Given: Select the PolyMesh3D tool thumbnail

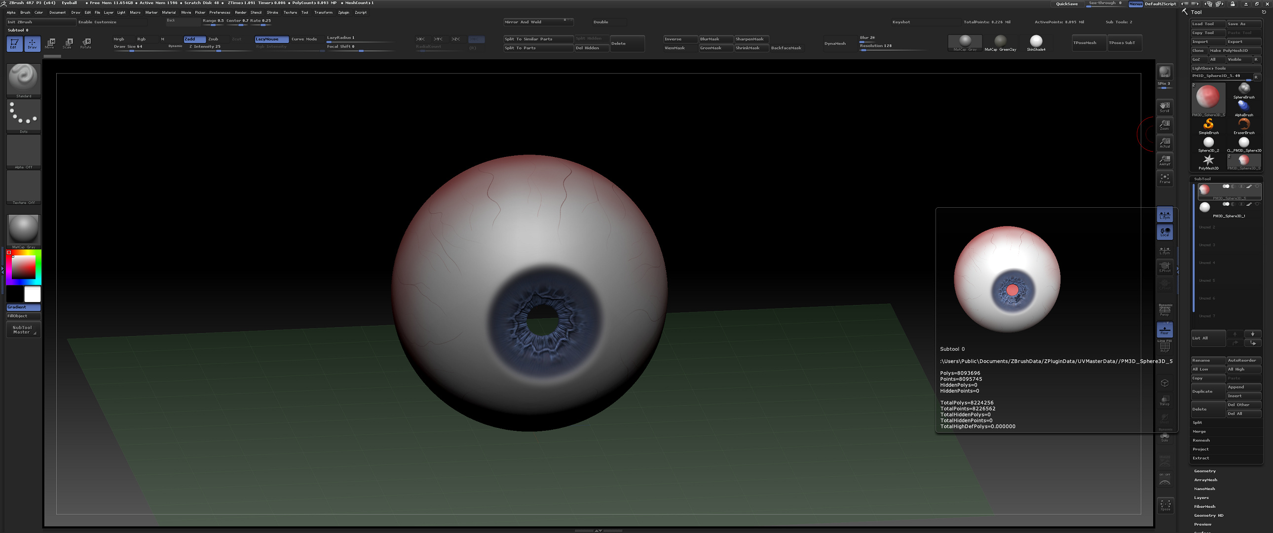Looking at the screenshot, I should pyautogui.click(x=1208, y=161).
